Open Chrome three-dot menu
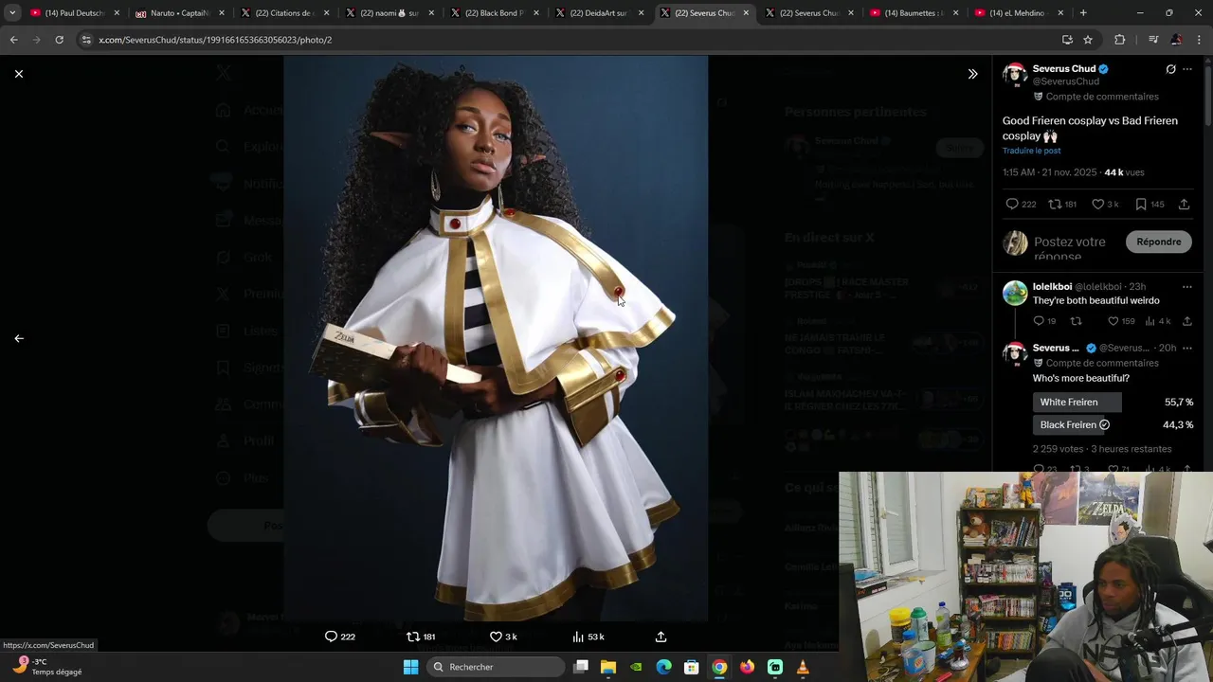 point(1200,40)
